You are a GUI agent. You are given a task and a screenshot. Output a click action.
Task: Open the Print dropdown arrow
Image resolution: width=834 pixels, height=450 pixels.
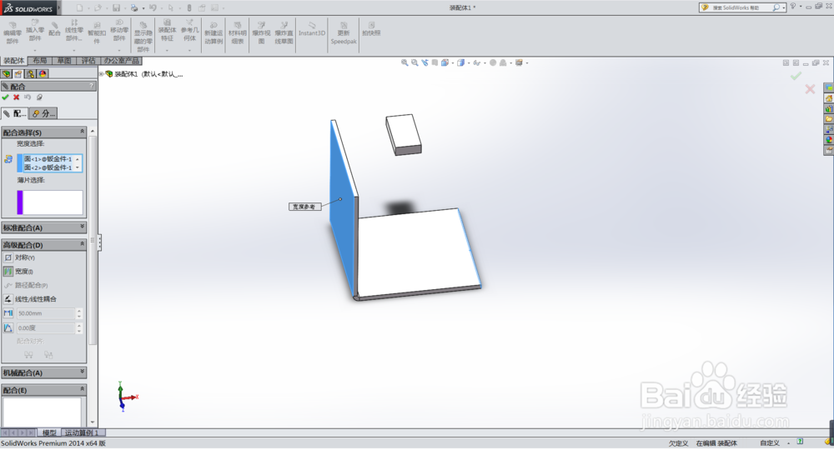pyautogui.click(x=143, y=8)
